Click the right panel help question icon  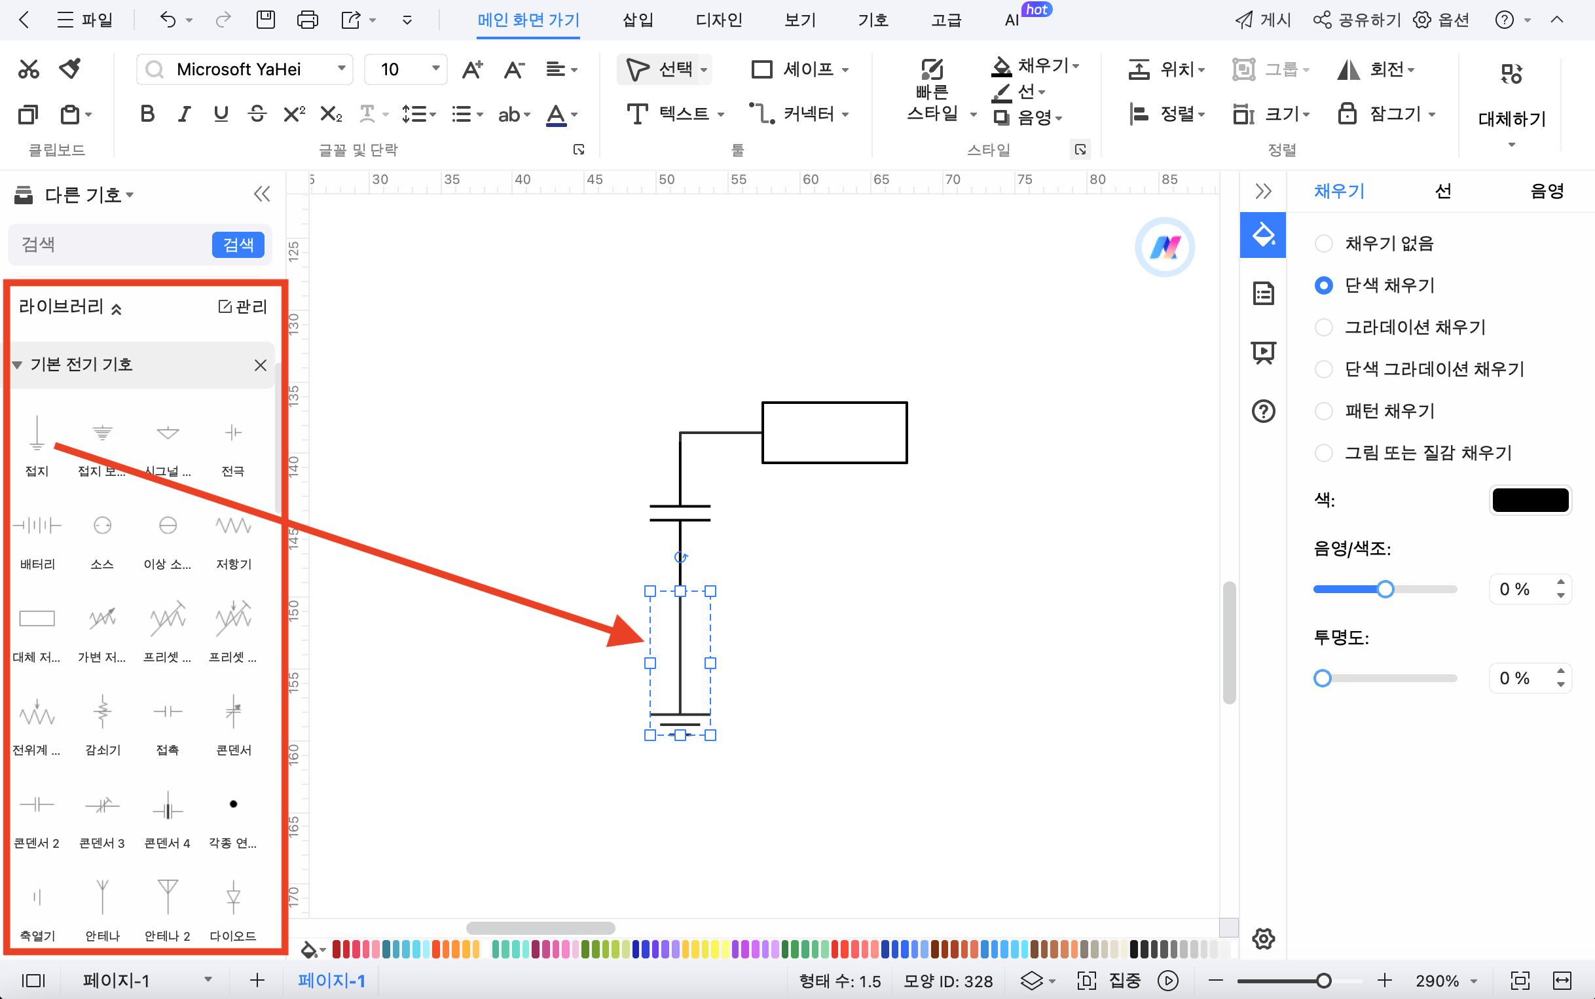tap(1263, 411)
